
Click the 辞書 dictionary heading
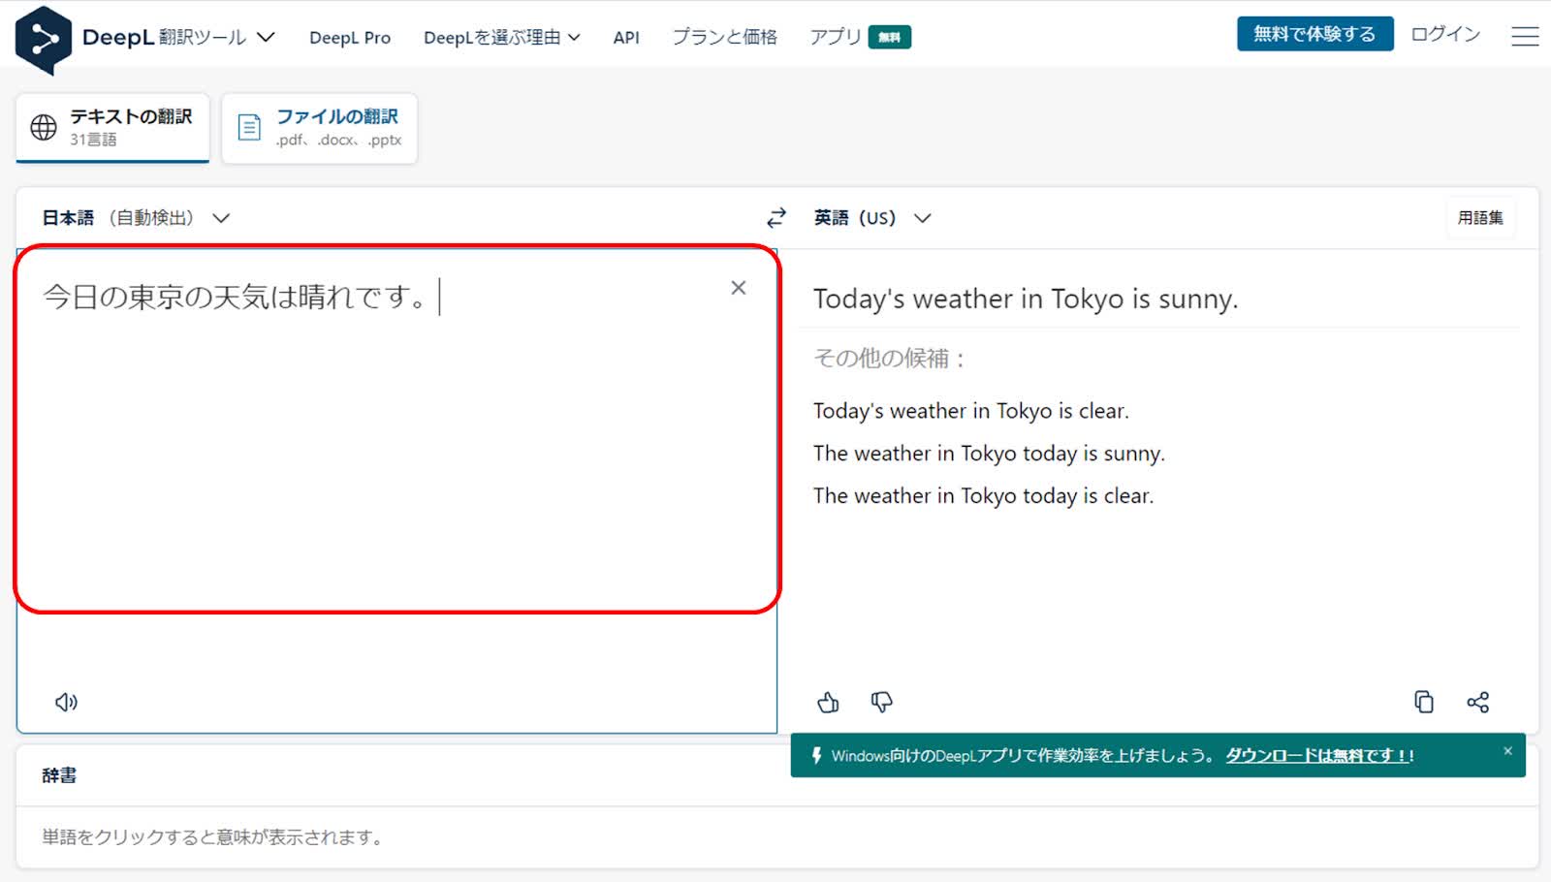click(59, 775)
